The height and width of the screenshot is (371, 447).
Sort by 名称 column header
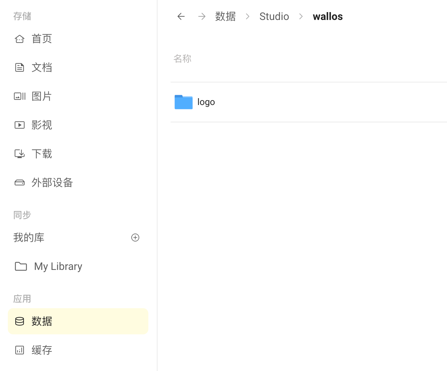point(182,59)
